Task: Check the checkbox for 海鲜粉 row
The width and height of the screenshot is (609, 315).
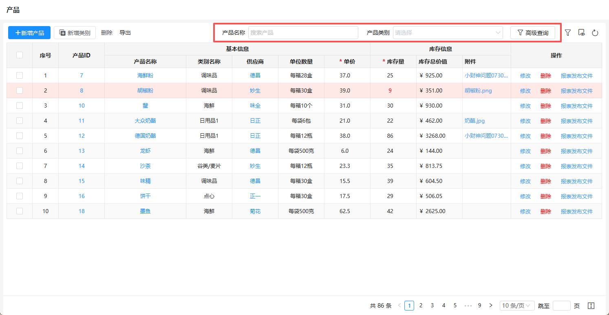Action: [x=20, y=75]
